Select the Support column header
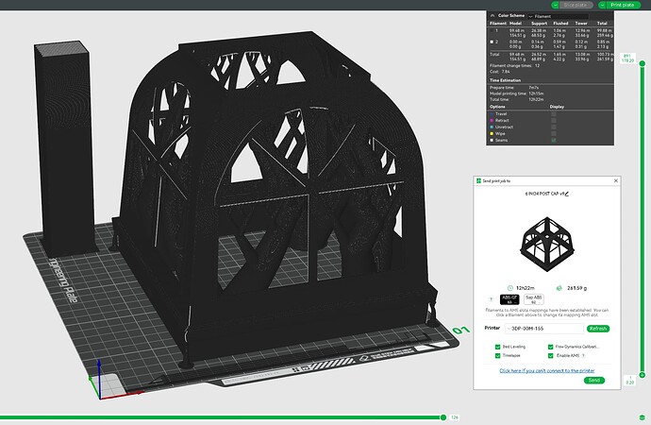The height and width of the screenshot is (425, 651). 539,24
